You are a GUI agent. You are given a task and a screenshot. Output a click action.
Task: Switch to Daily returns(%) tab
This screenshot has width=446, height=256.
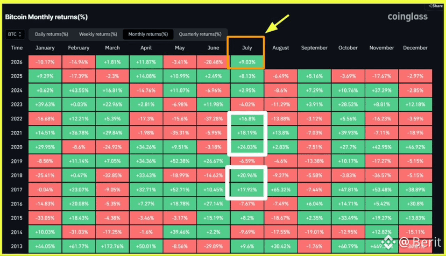click(x=52, y=34)
